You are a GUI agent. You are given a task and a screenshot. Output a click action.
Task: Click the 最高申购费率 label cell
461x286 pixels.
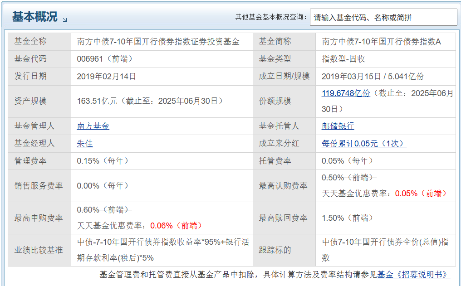coord(39,218)
